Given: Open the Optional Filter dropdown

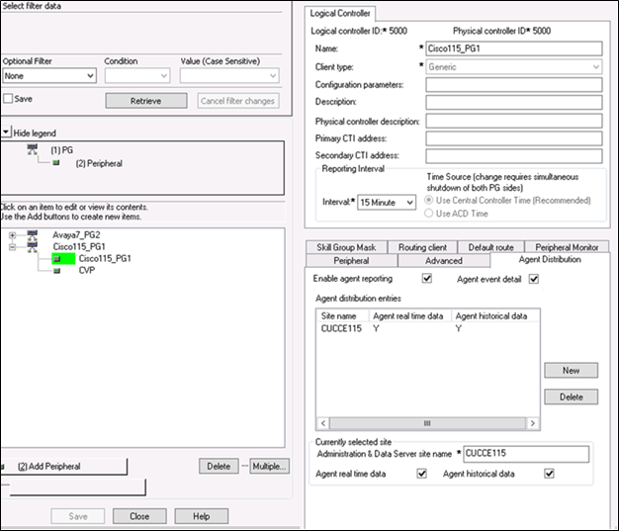Looking at the screenshot, I should coord(49,76).
